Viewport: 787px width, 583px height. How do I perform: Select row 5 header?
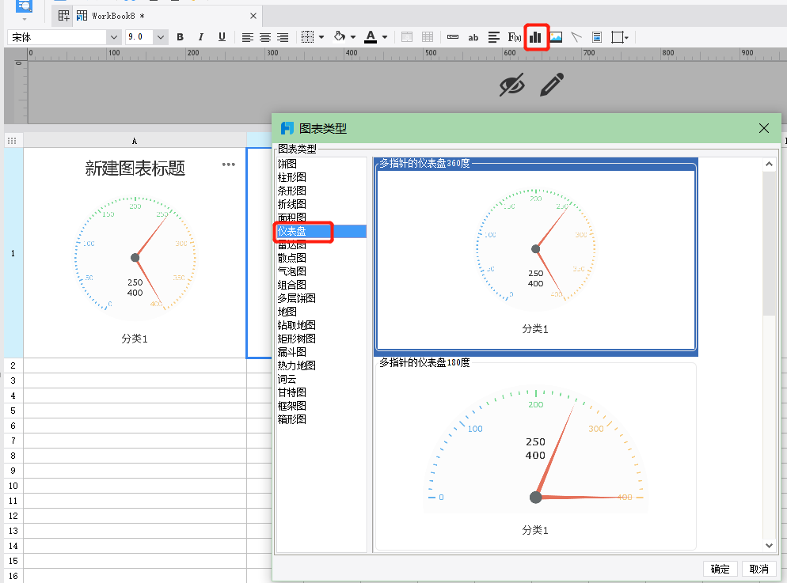pos(13,411)
